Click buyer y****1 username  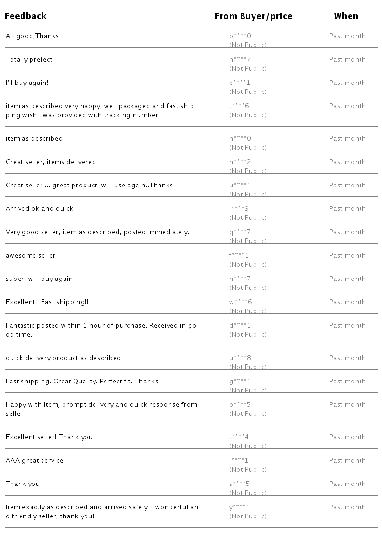click(239, 507)
